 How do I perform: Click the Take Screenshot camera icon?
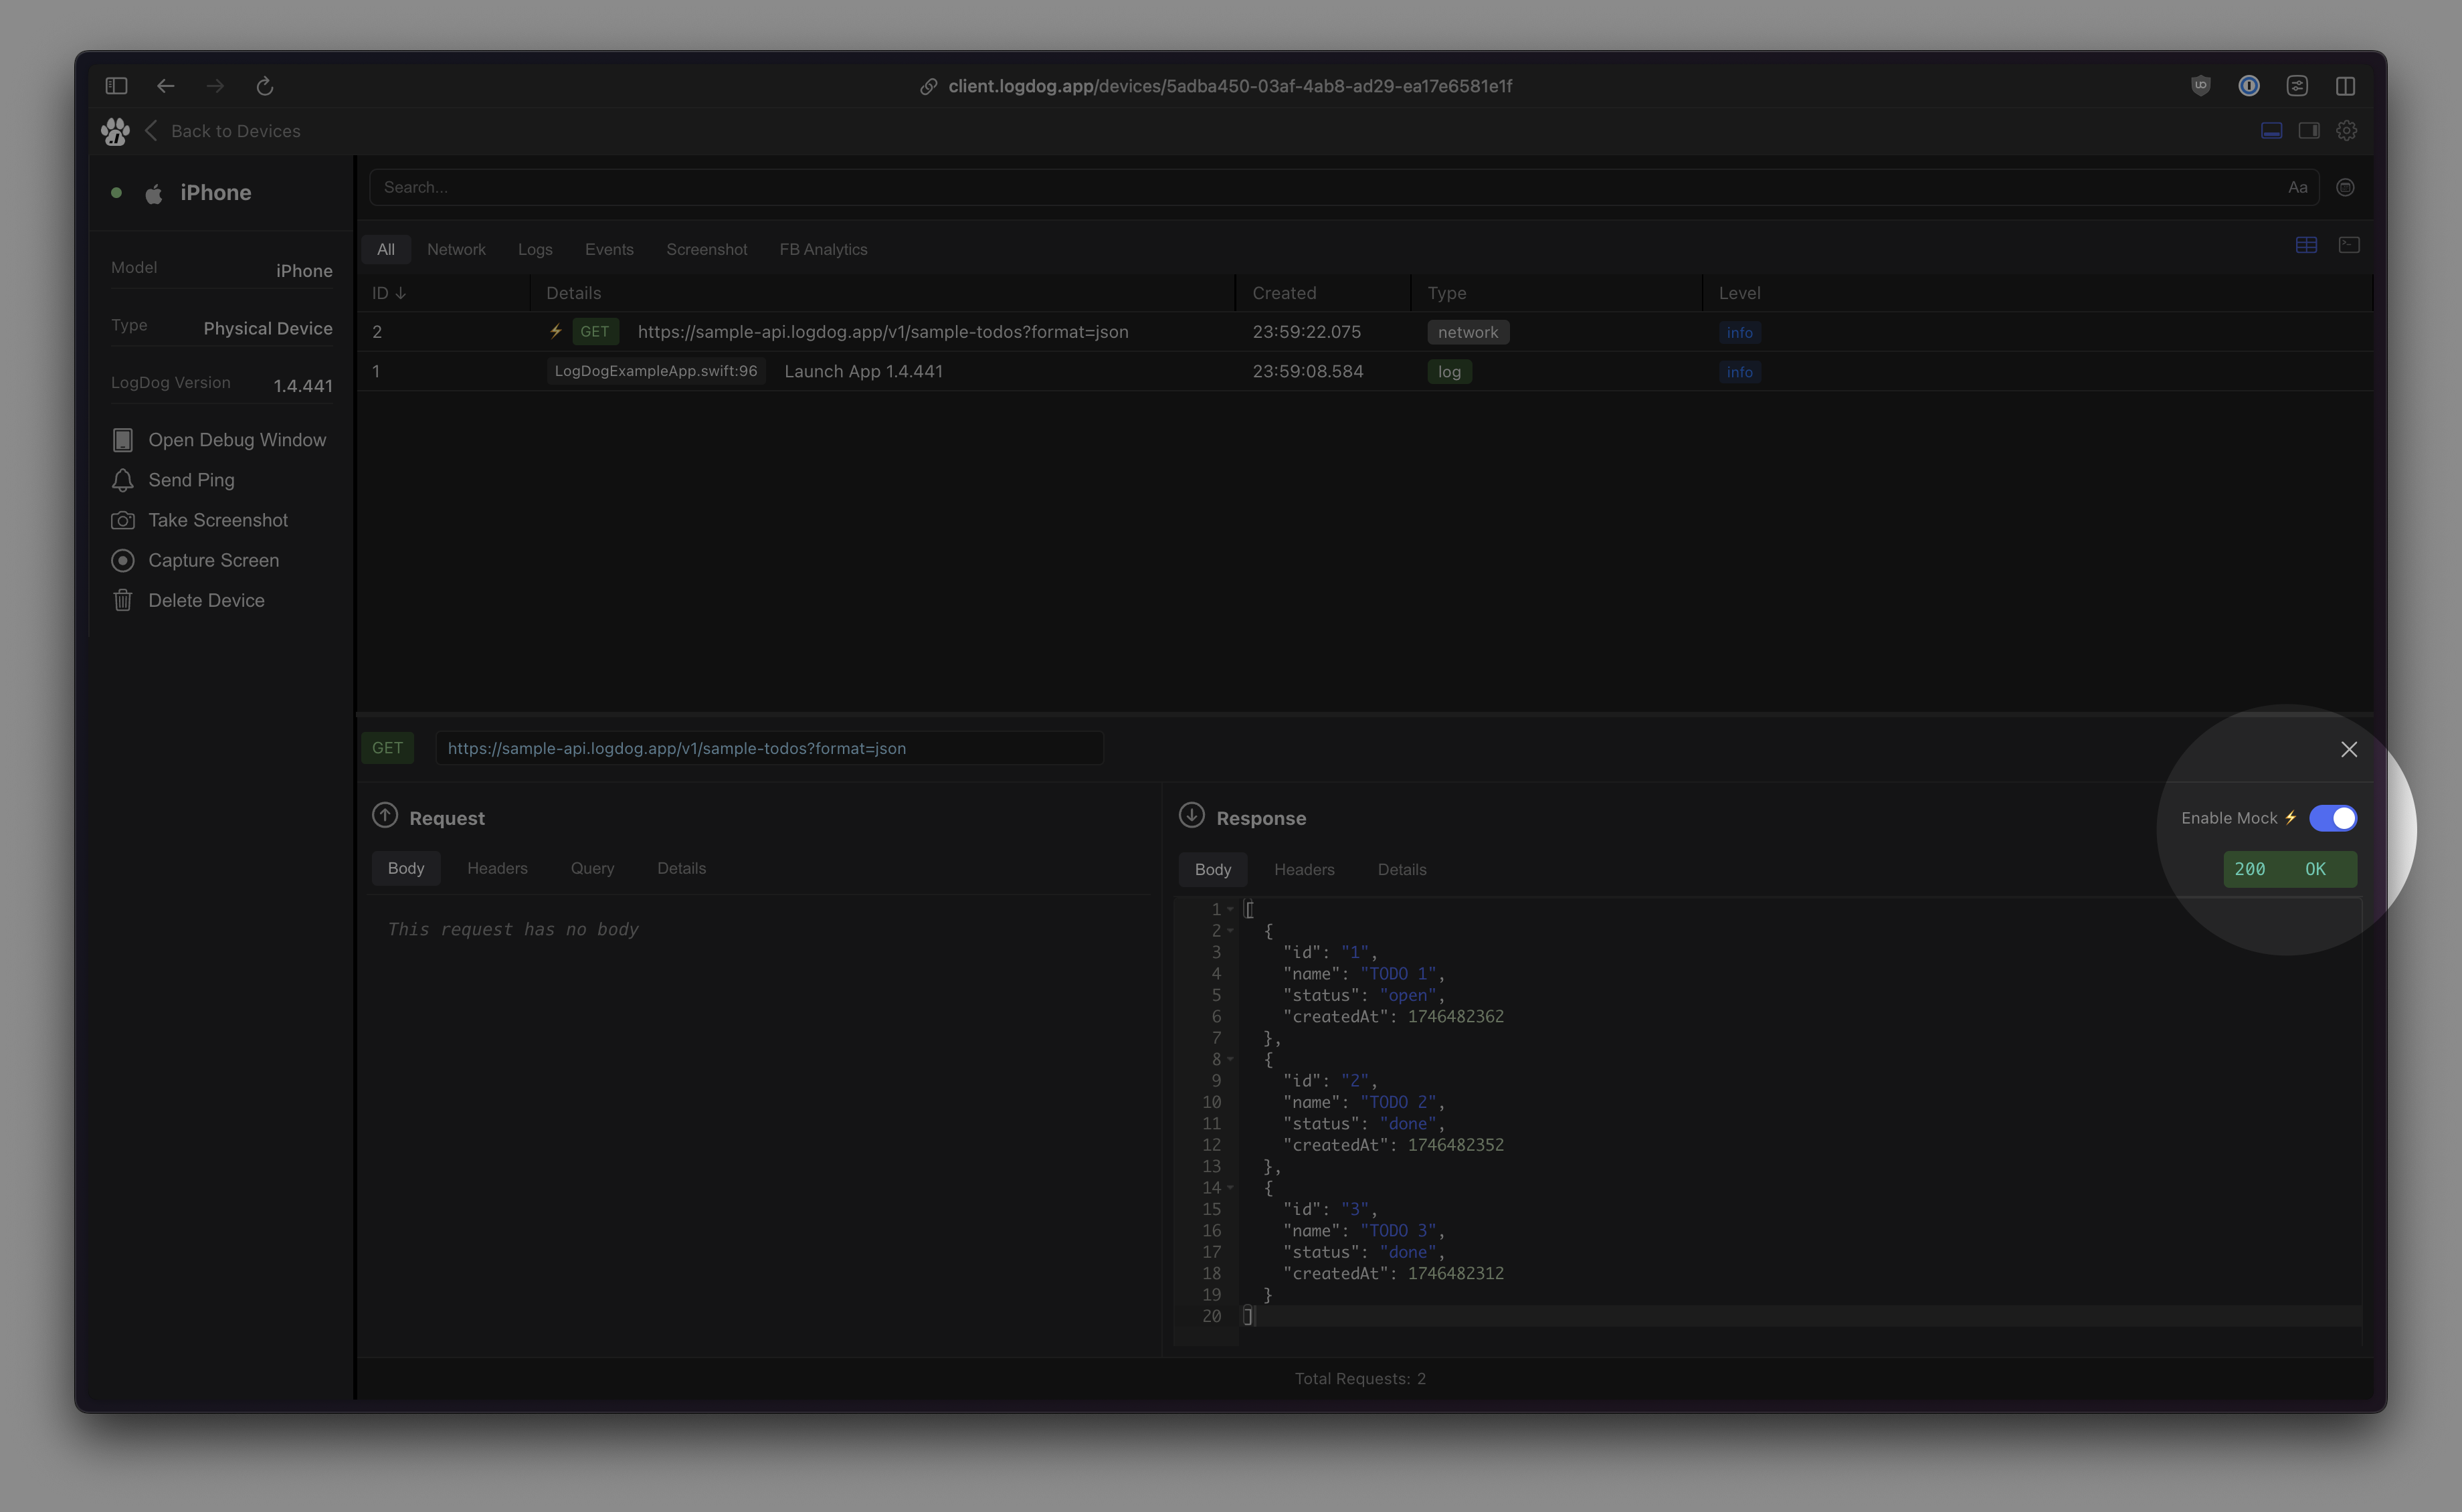[123, 520]
